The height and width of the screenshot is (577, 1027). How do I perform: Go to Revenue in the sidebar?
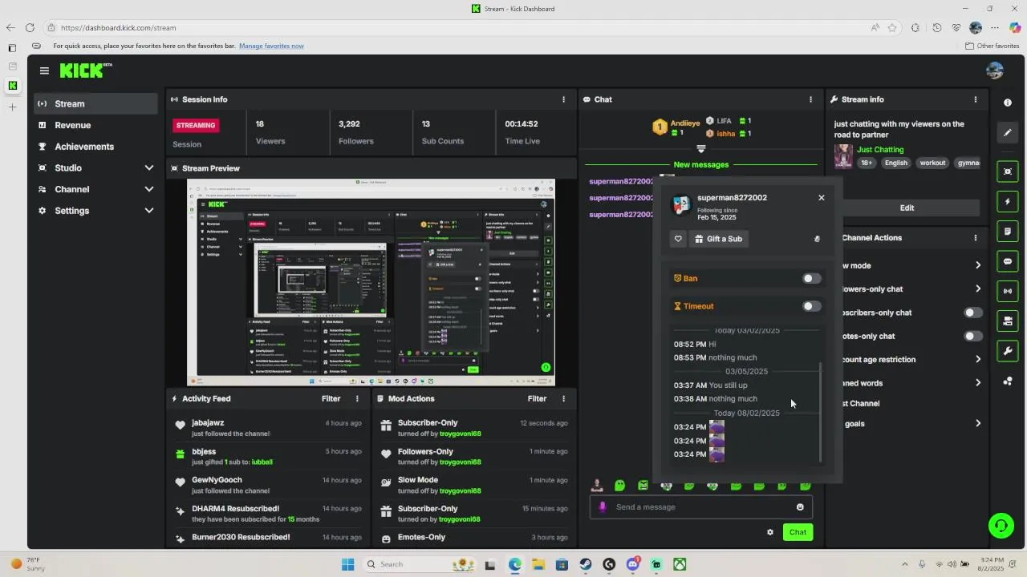pos(95,125)
